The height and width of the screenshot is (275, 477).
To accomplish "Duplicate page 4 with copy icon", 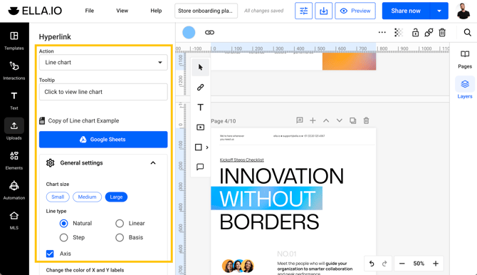I will pos(353,120).
